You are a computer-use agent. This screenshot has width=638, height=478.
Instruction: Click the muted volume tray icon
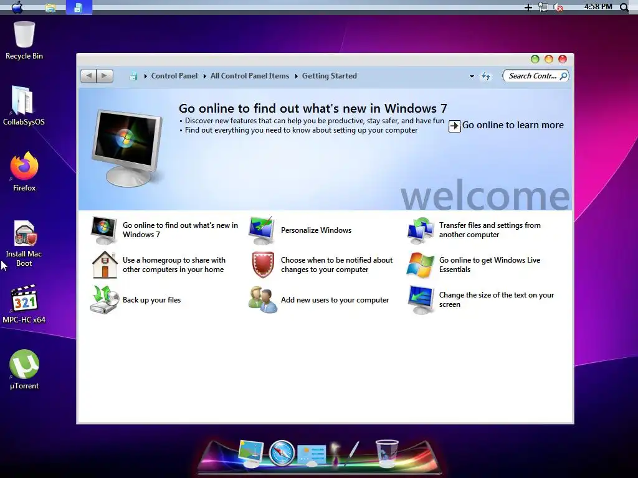click(559, 7)
